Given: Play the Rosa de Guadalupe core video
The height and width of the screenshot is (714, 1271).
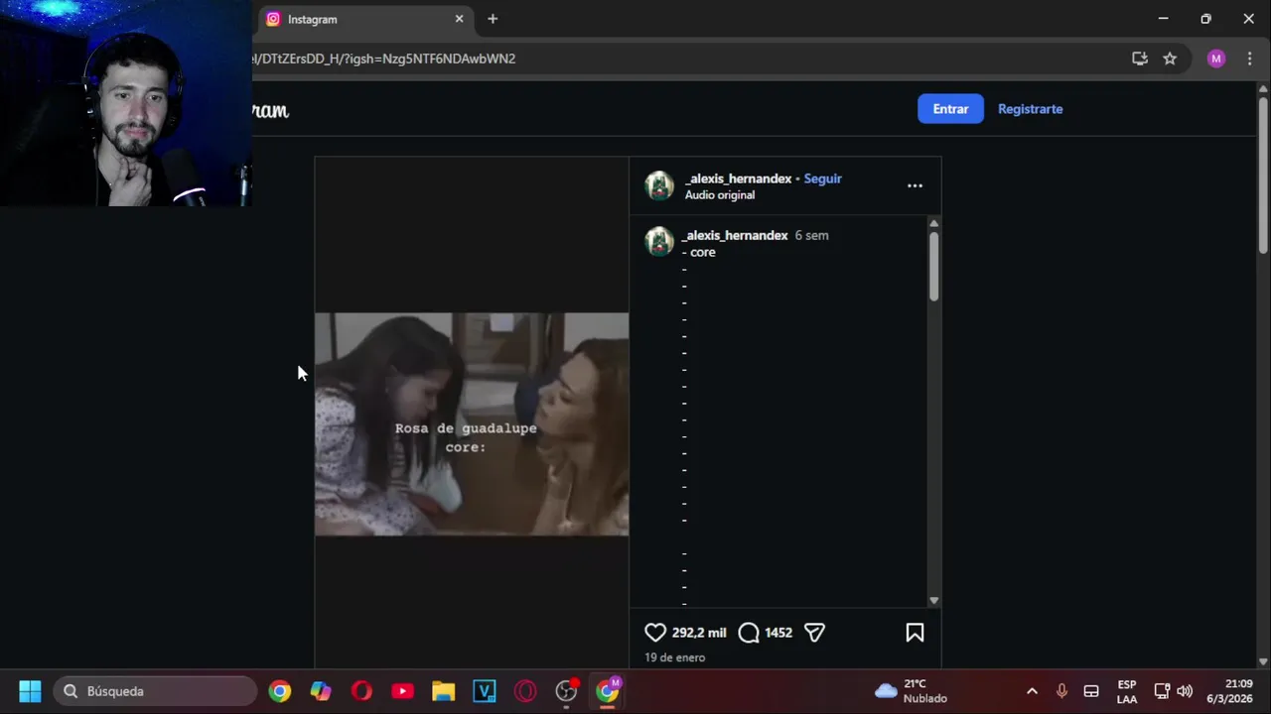Looking at the screenshot, I should [472, 424].
